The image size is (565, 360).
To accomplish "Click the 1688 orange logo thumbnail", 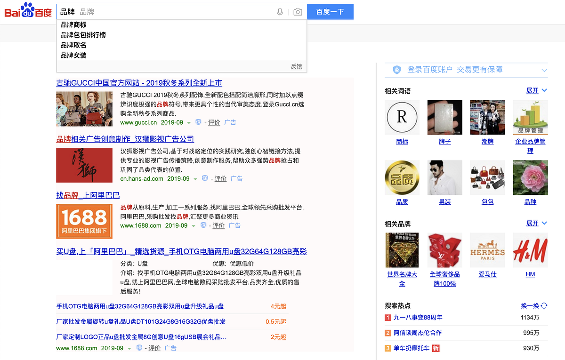I will [x=84, y=221].
